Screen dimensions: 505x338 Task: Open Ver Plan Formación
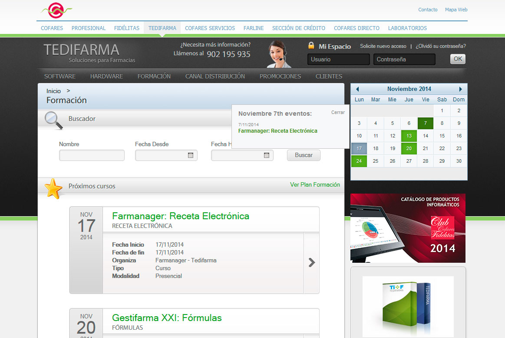(315, 184)
